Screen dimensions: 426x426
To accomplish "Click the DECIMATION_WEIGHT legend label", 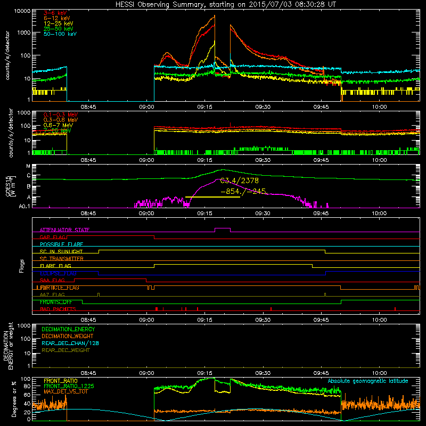I will coord(68,336).
